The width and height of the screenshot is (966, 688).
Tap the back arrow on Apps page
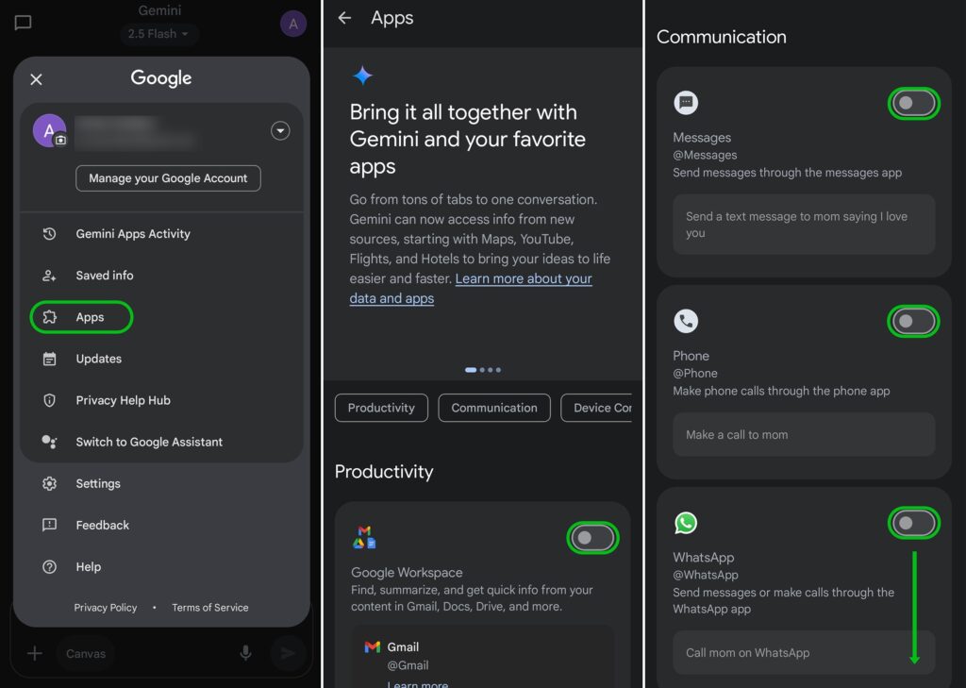(x=344, y=18)
